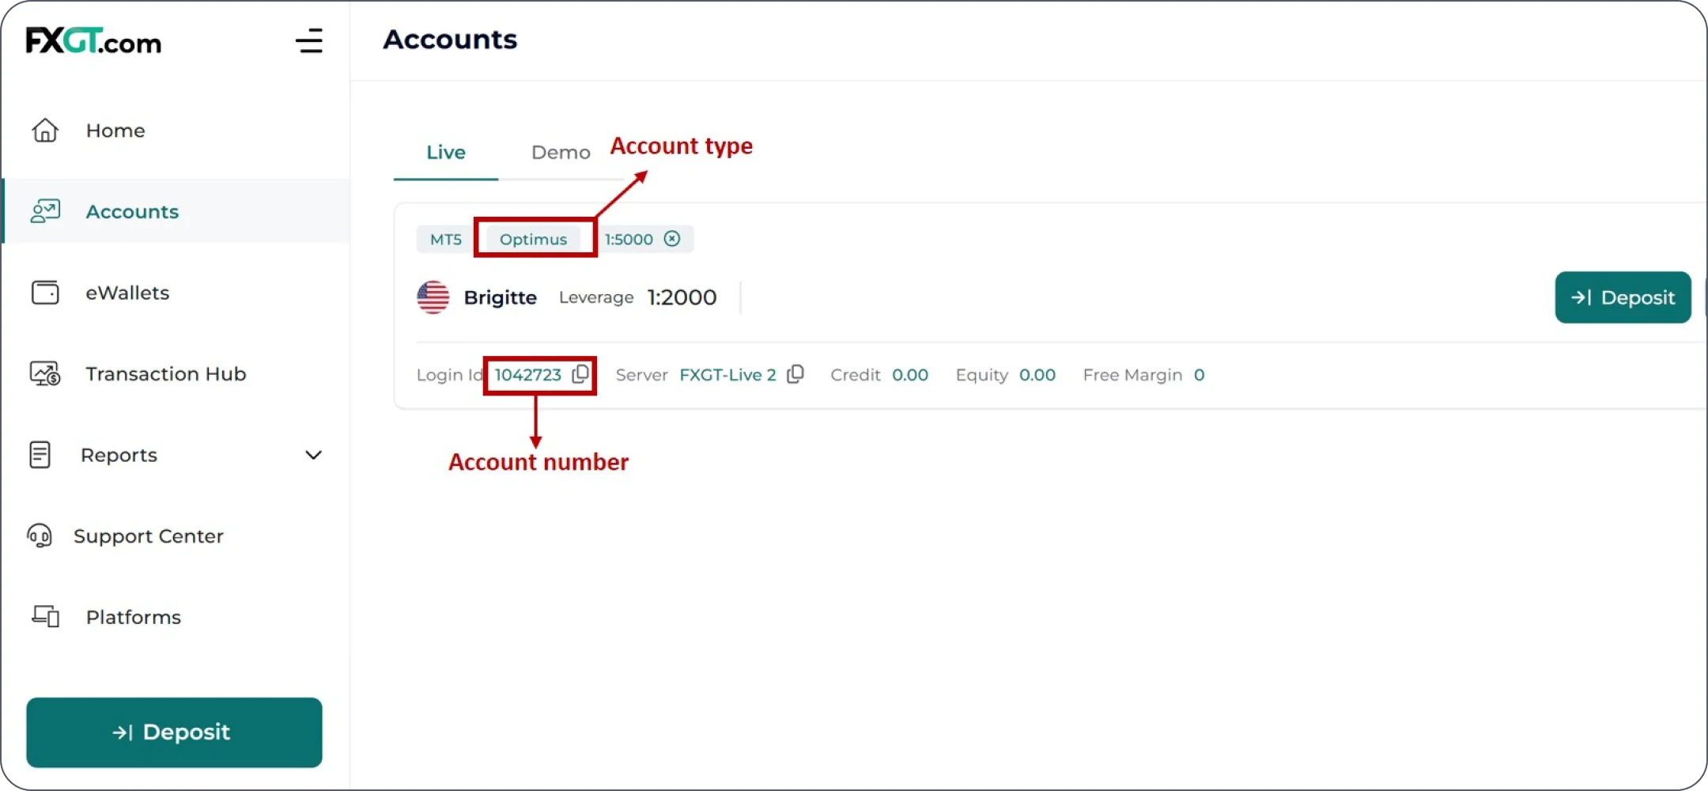The height and width of the screenshot is (791, 1708).
Task: Remove the 1:5000 leverage tag
Action: 672,239
